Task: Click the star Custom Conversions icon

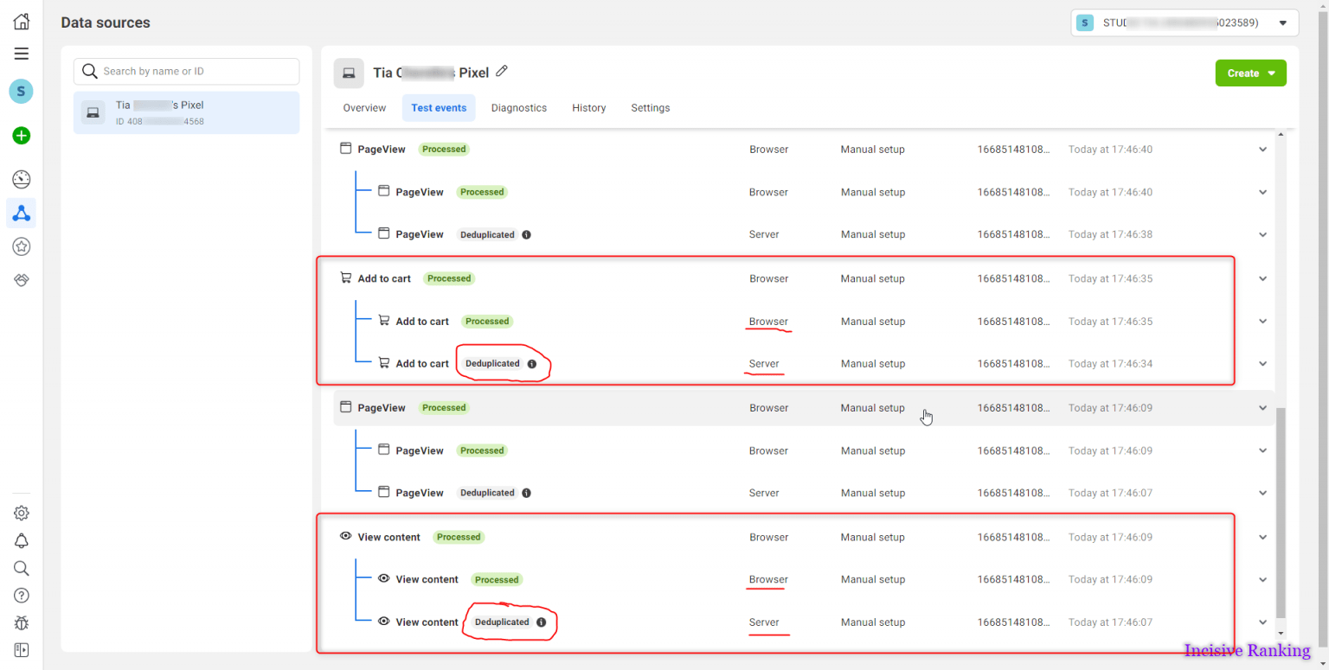Action: 22,247
